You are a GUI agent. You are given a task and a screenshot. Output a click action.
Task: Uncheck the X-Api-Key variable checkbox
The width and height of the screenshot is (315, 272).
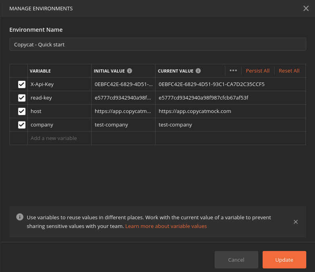pos(22,84)
